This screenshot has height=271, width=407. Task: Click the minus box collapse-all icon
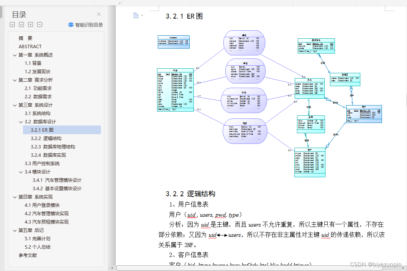pyautogui.click(x=40, y=25)
